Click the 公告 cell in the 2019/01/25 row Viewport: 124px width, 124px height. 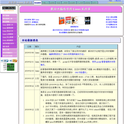point(37,79)
